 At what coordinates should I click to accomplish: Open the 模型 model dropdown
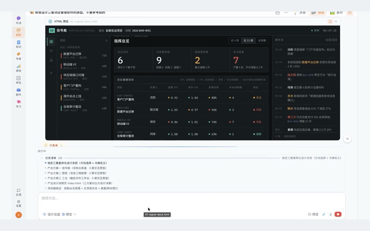[69, 214]
